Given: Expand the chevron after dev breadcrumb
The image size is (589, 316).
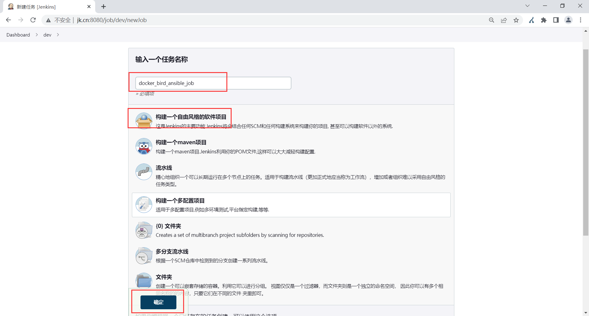Looking at the screenshot, I should click(58, 35).
